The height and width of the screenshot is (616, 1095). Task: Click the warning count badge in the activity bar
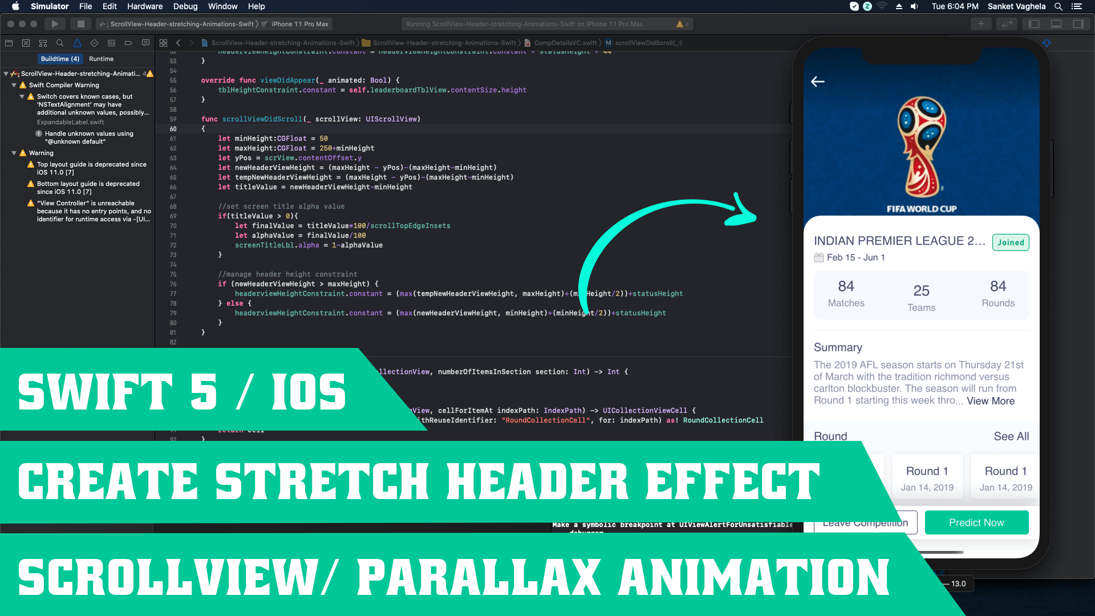click(683, 24)
